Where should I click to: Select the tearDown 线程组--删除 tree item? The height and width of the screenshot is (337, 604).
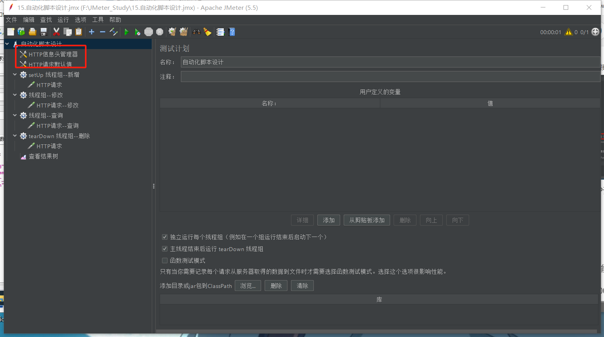[55, 136]
